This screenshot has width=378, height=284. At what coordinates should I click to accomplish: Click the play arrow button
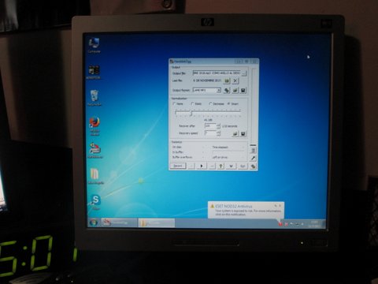pyautogui.click(x=202, y=166)
